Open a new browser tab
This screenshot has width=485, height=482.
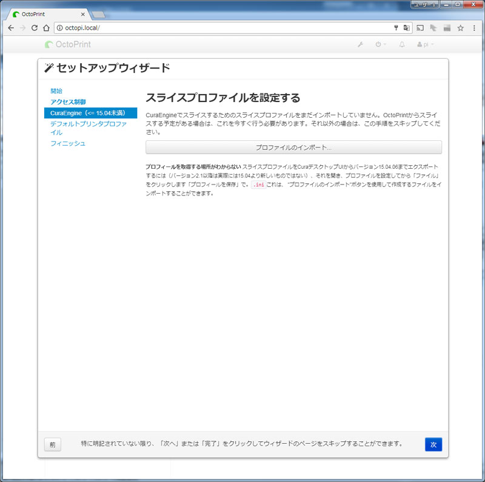99,15
